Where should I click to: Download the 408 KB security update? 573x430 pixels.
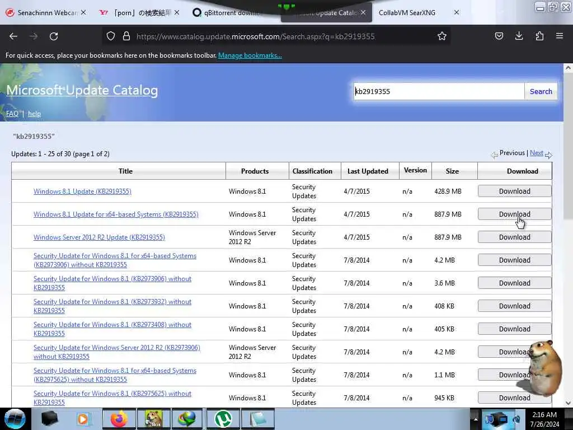point(515,306)
